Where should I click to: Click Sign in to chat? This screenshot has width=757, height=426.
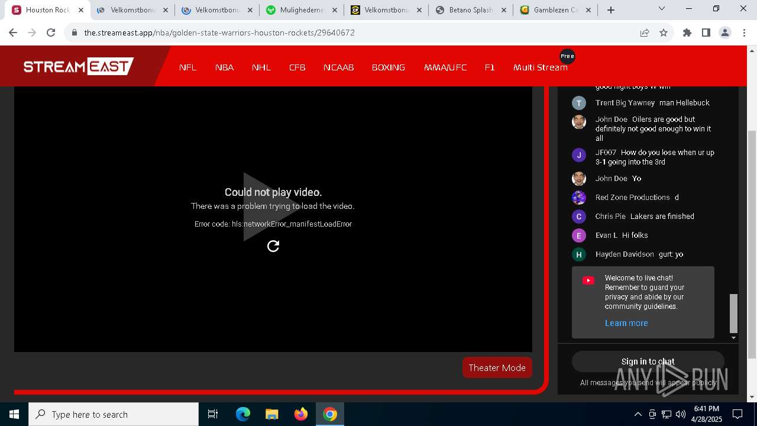pos(648,362)
